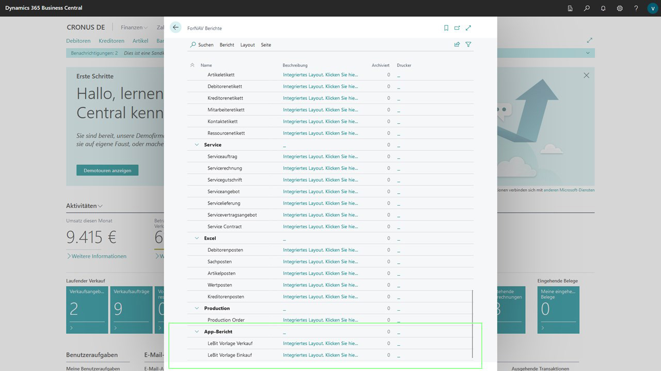Click Demotouren anzeigen button
Image resolution: width=661 pixels, height=371 pixels.
pyautogui.click(x=107, y=170)
